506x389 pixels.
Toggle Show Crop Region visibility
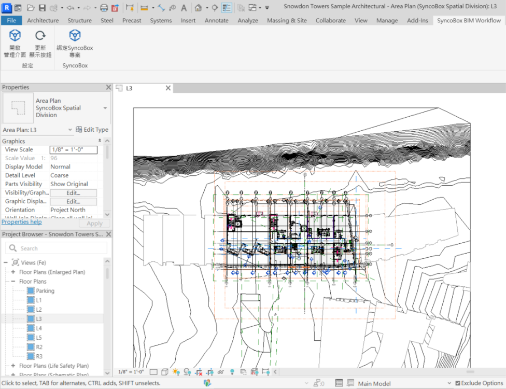point(210,372)
